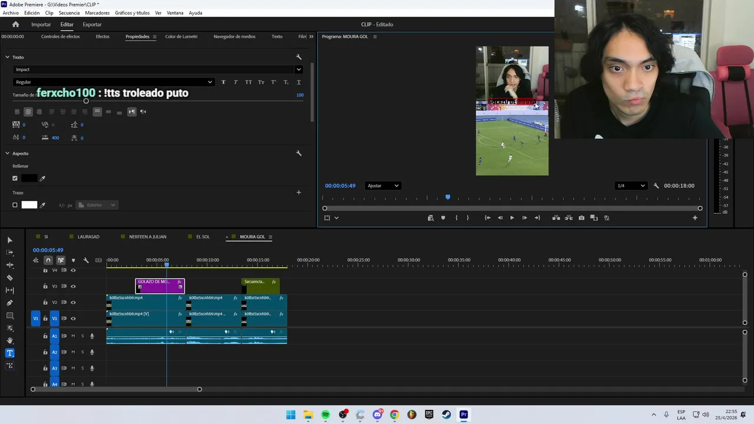The width and height of the screenshot is (754, 424).
Task: Click Mark Out bracket button
Action: [468, 218]
